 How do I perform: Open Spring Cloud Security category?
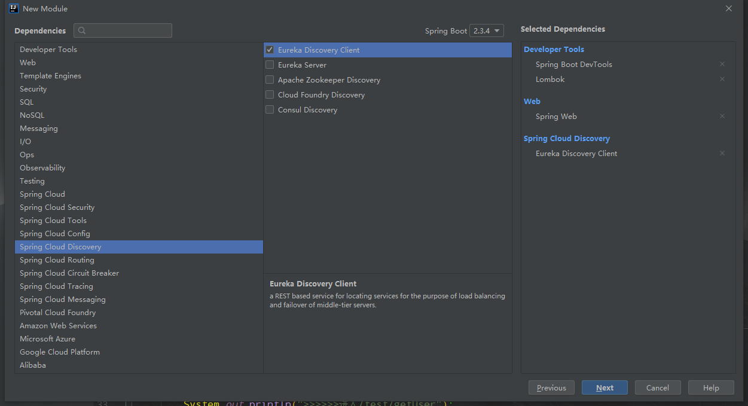[x=139, y=207]
